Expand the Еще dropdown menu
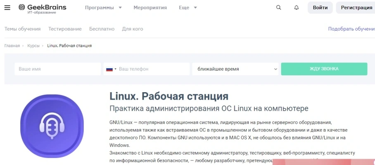Image resolution: width=375 pixels, height=165 pixels. [x=188, y=8]
